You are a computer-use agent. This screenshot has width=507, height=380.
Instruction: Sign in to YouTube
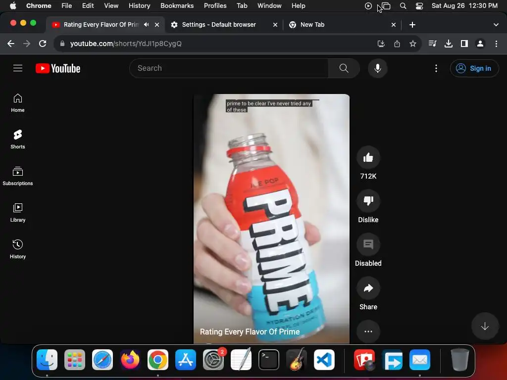(x=474, y=68)
